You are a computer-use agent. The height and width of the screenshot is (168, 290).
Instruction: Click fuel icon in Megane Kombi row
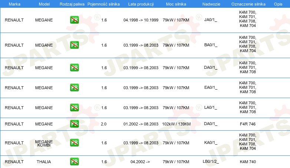[x=75, y=143]
